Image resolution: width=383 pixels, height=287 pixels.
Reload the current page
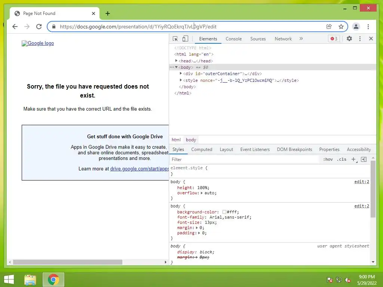(39, 27)
